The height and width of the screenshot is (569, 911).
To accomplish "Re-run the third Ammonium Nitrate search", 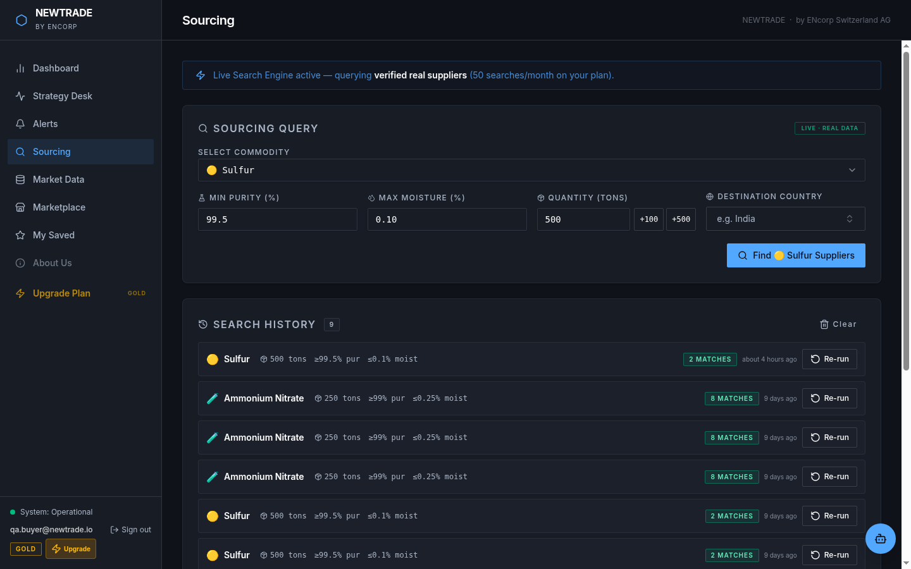I will [829, 477].
